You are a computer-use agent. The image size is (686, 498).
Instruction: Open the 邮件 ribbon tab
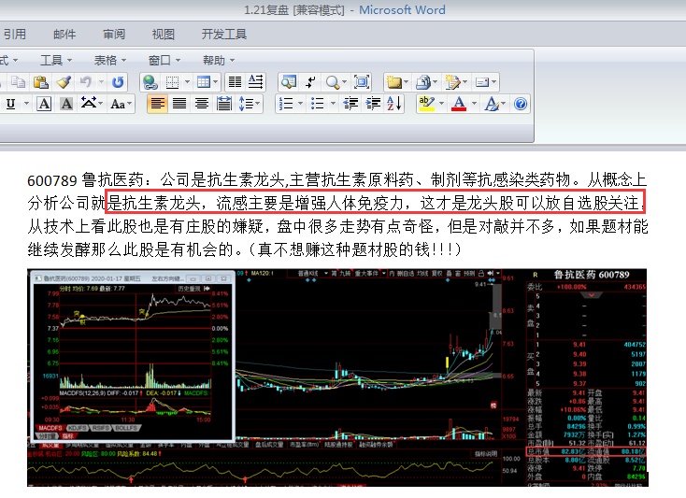[x=64, y=35]
